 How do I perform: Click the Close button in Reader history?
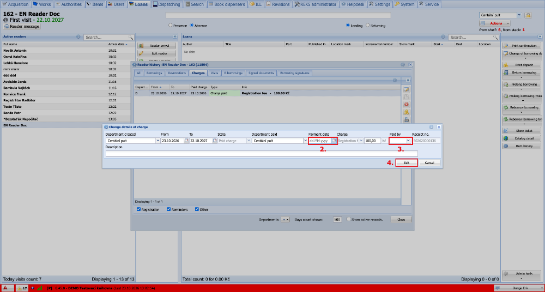point(401,220)
